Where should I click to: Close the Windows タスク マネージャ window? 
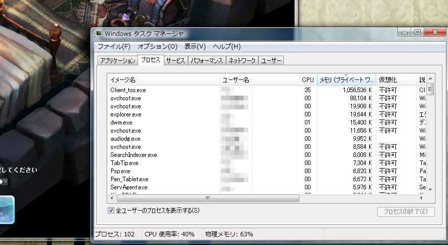[435, 32]
